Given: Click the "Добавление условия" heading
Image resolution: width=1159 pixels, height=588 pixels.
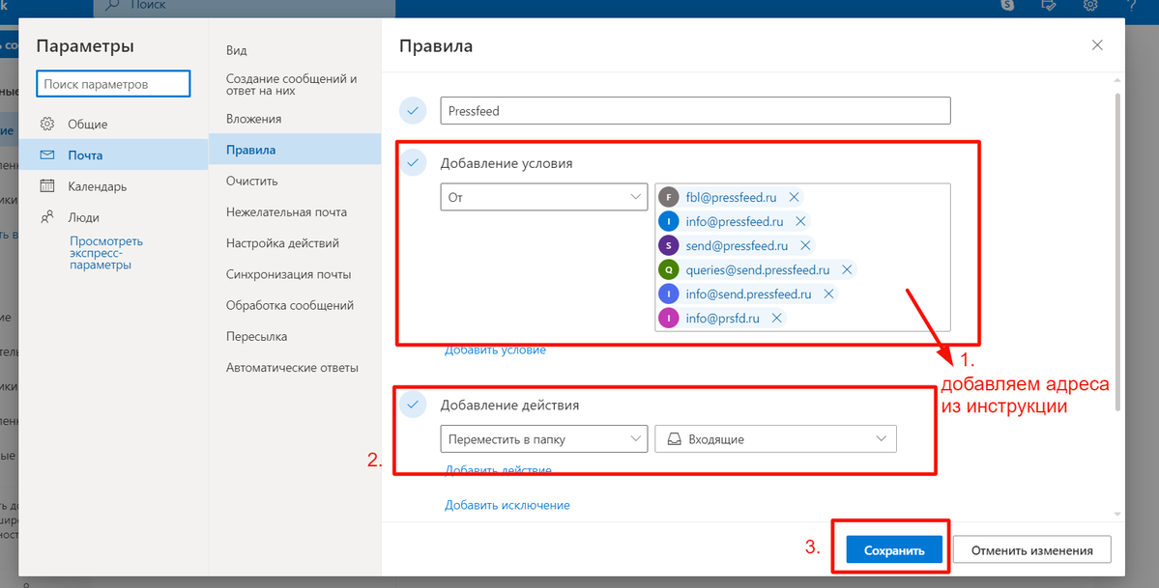Looking at the screenshot, I should coord(507,163).
